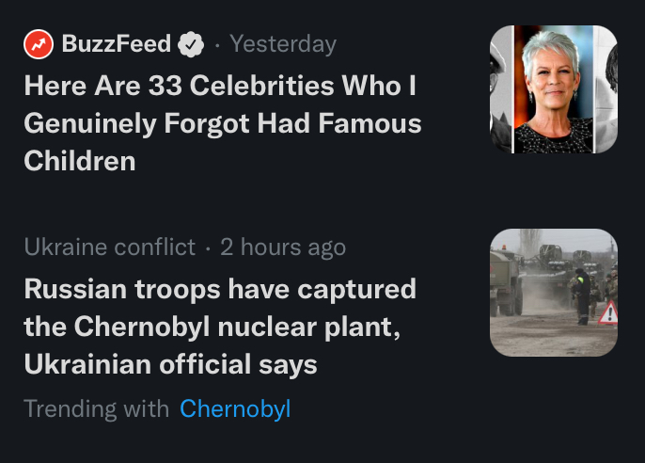Click "Ukrainian official says" headline line
The height and width of the screenshot is (463, 645).
pyautogui.click(x=170, y=363)
